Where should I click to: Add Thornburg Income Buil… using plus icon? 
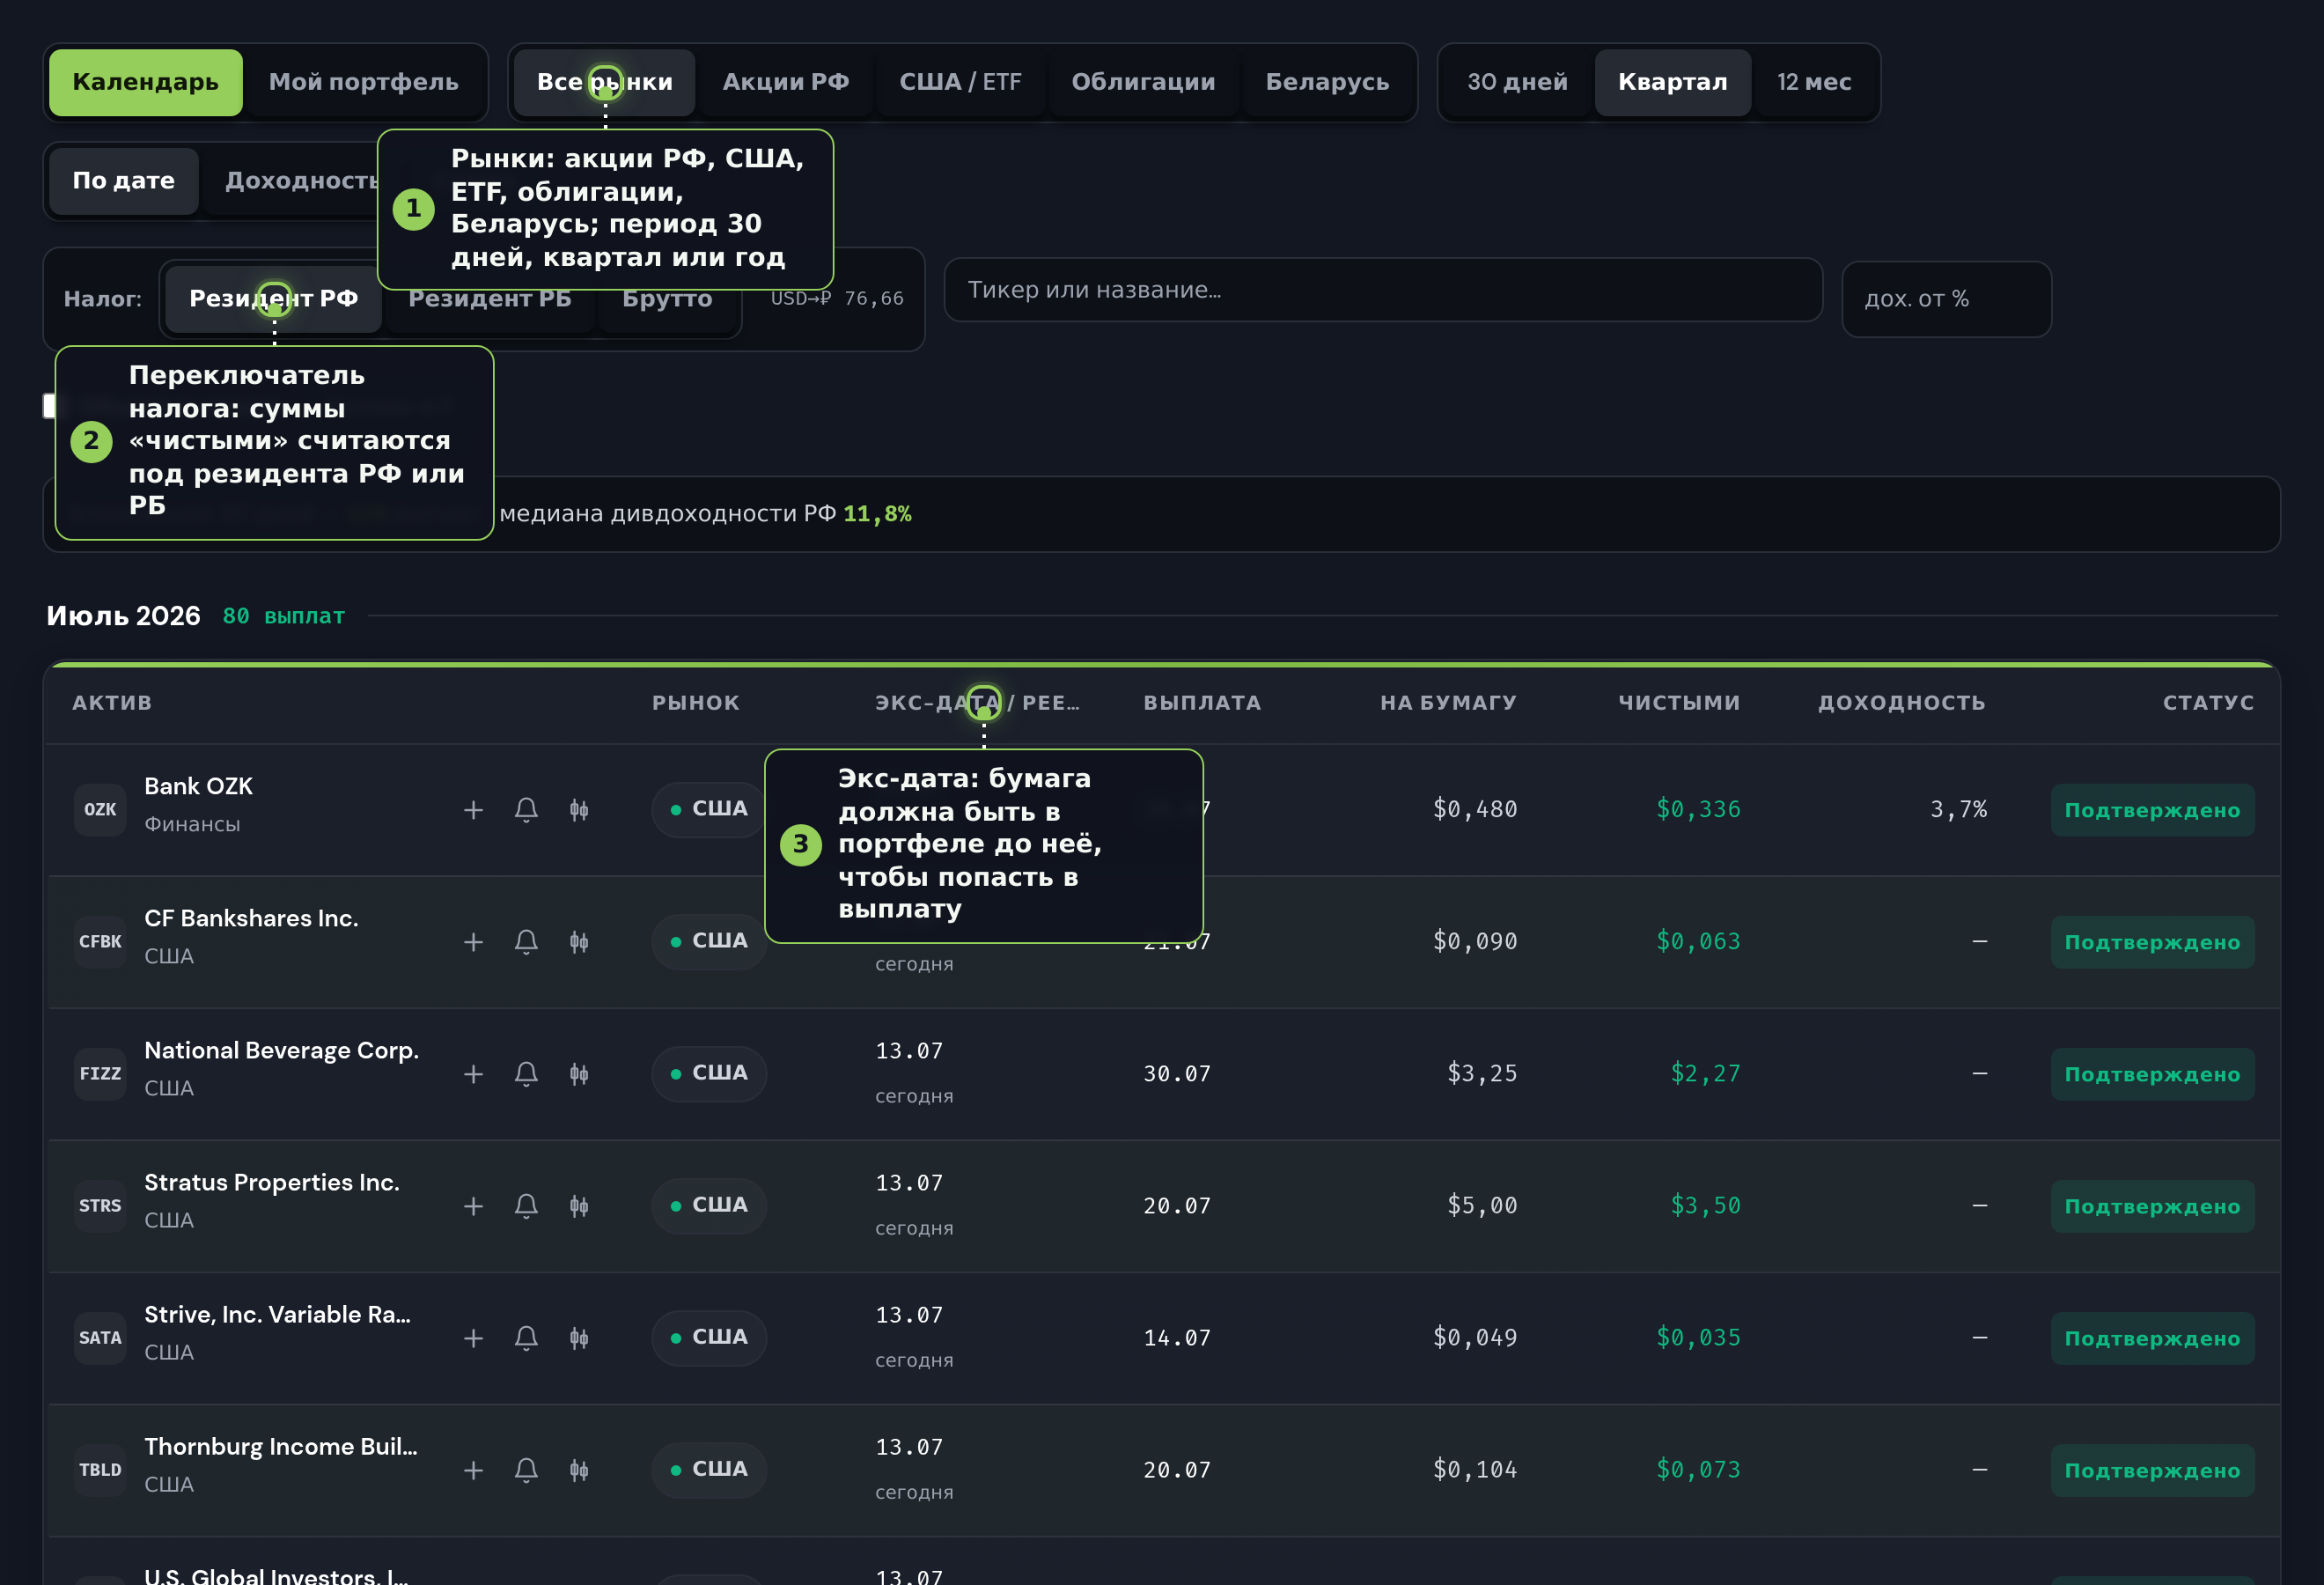pos(473,1470)
